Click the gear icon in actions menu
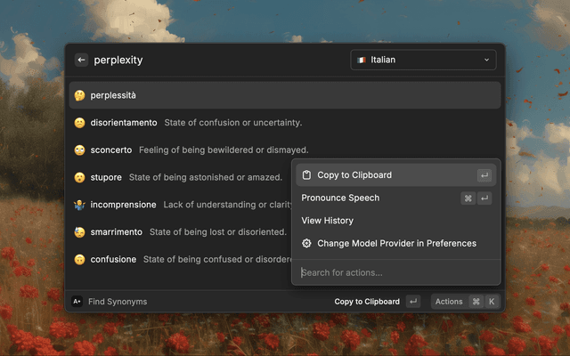570x356 pixels. (x=307, y=243)
